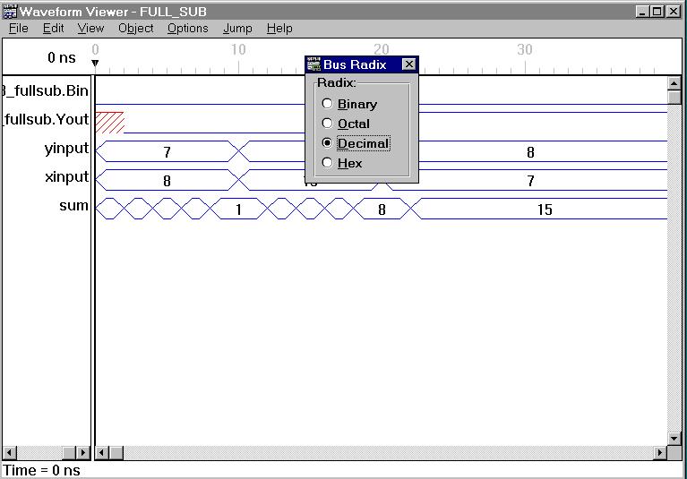Image resolution: width=687 pixels, height=479 pixels.
Task: Click the time cursor marker at 0
Action: click(96, 63)
